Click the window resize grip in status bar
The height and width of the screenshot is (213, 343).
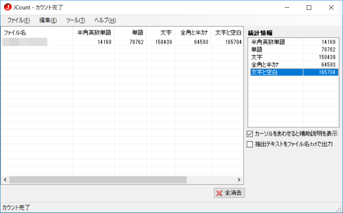(339, 209)
